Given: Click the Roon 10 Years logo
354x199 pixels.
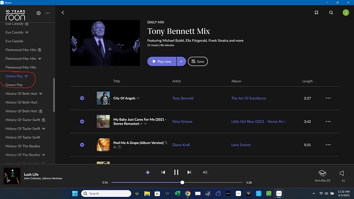Looking at the screenshot, I should point(15,15).
